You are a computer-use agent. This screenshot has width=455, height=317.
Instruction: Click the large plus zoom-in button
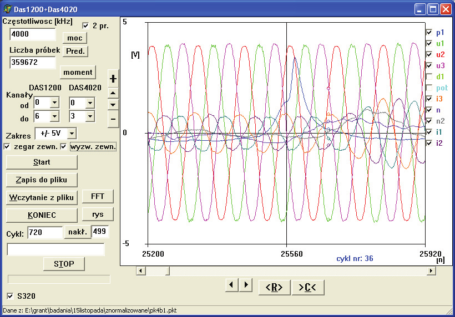click(113, 79)
